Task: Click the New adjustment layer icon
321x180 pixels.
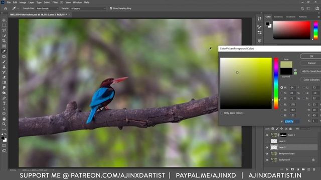Action: point(298,169)
